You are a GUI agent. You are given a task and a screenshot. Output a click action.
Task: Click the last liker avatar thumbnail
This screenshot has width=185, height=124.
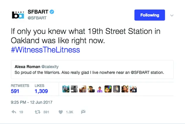[133, 89]
